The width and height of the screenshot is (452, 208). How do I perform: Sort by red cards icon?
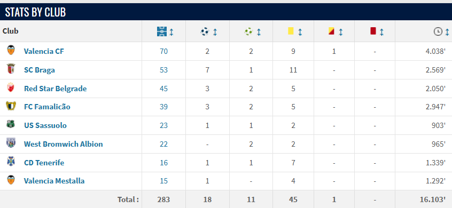click(x=373, y=31)
